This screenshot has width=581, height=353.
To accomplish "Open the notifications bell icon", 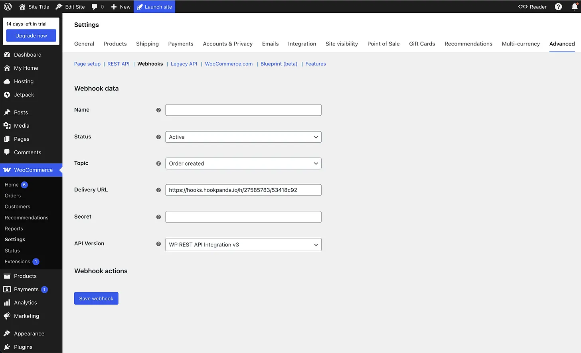I will (575, 7).
